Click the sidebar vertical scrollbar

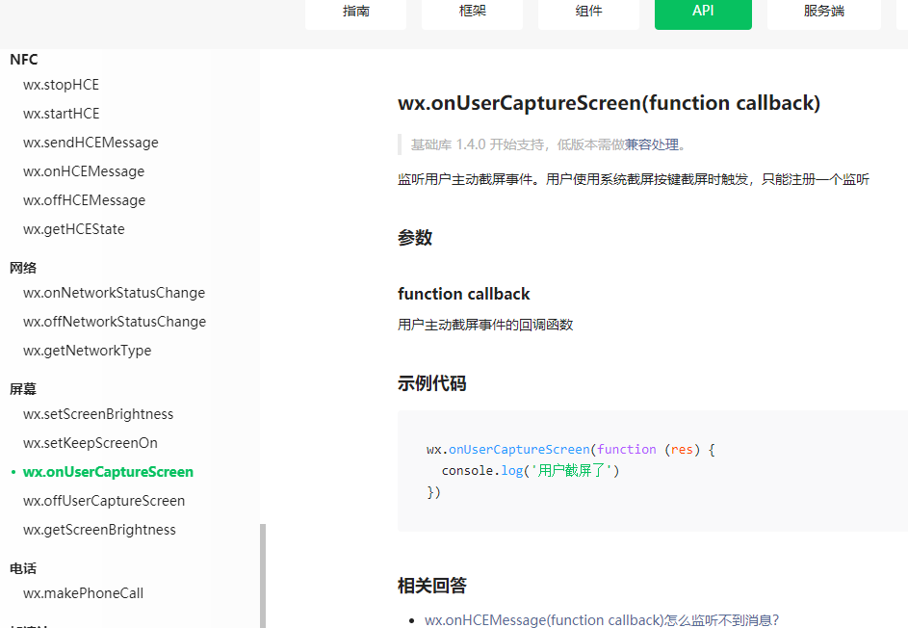pyautogui.click(x=263, y=574)
